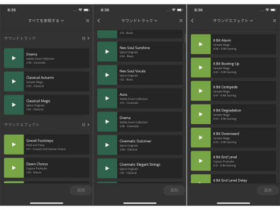Close the サウンドトラック list screen
This screenshot has height=210, width=280.
(x=181, y=20)
